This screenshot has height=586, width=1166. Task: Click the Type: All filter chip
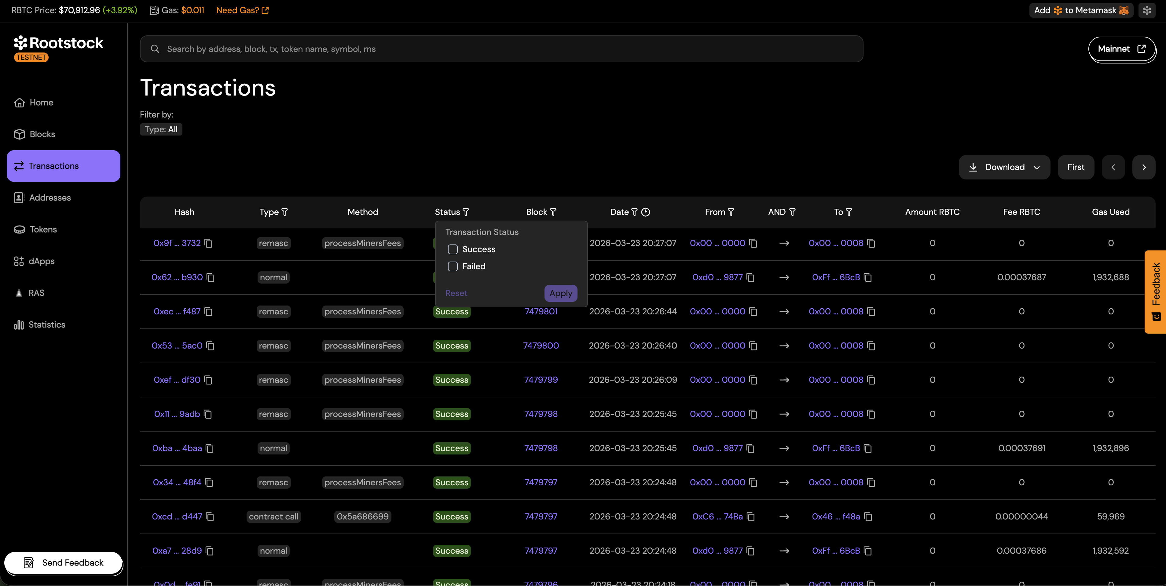tap(161, 129)
